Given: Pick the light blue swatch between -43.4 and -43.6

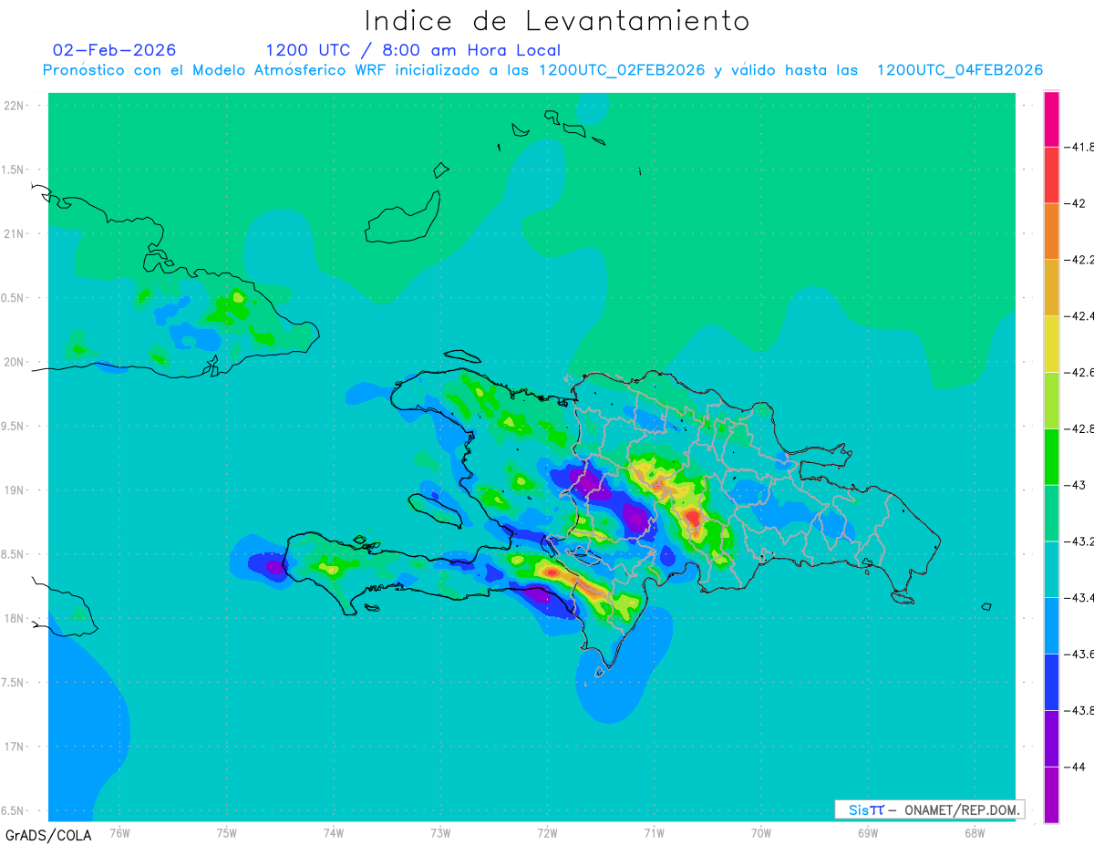Looking at the screenshot, I should 1051,626.
